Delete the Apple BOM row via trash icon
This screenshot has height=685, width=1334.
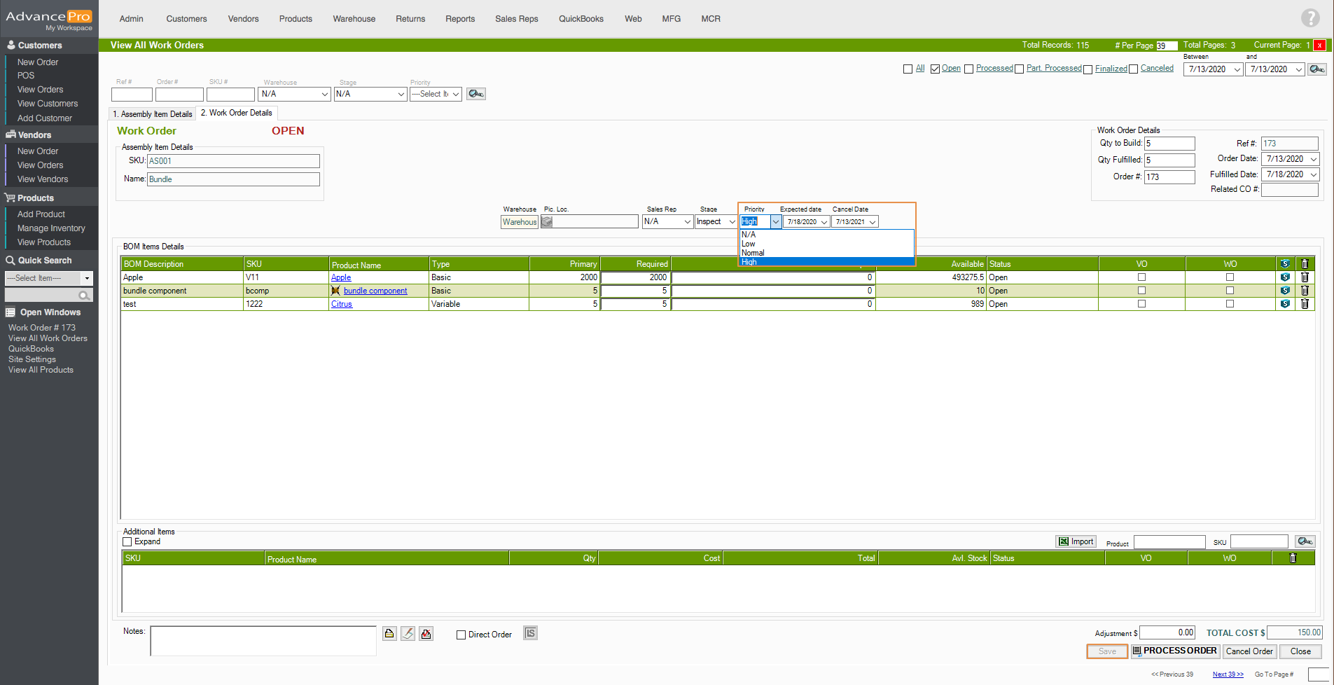(x=1305, y=277)
